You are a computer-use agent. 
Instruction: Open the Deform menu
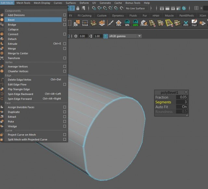tap(84, 3)
